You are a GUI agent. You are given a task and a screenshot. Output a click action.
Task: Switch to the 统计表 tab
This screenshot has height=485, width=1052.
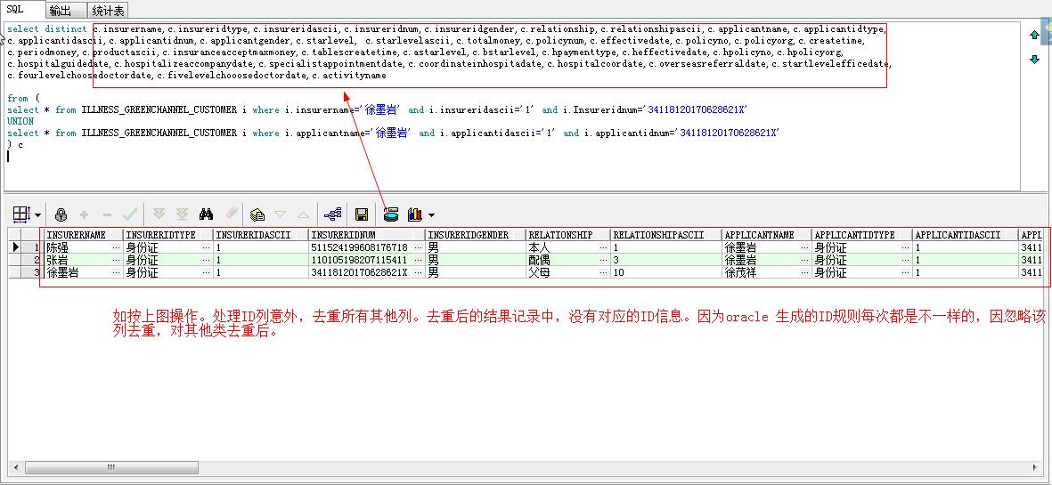pos(108,11)
